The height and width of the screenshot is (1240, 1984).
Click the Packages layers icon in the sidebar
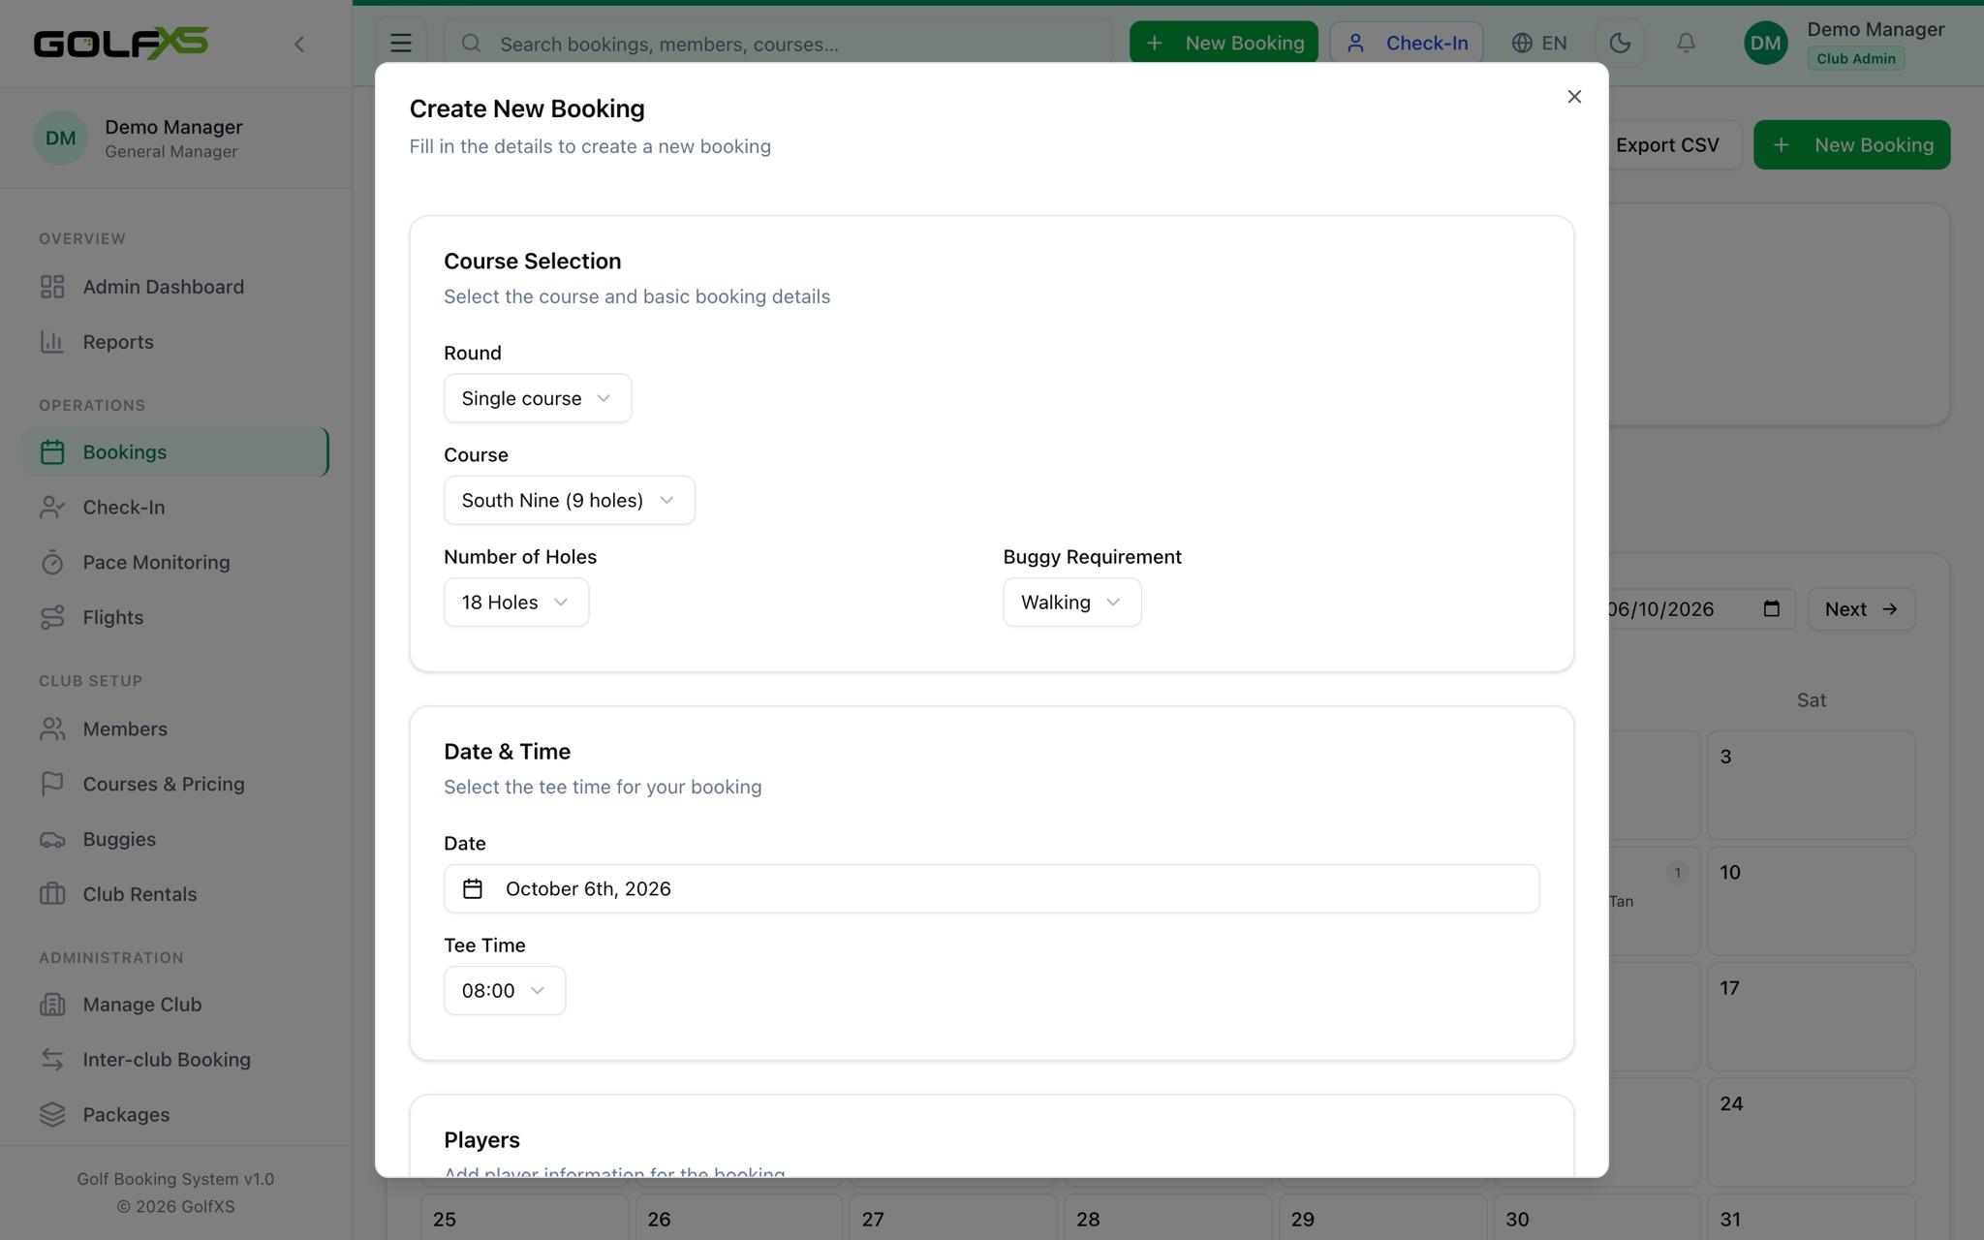click(52, 1116)
